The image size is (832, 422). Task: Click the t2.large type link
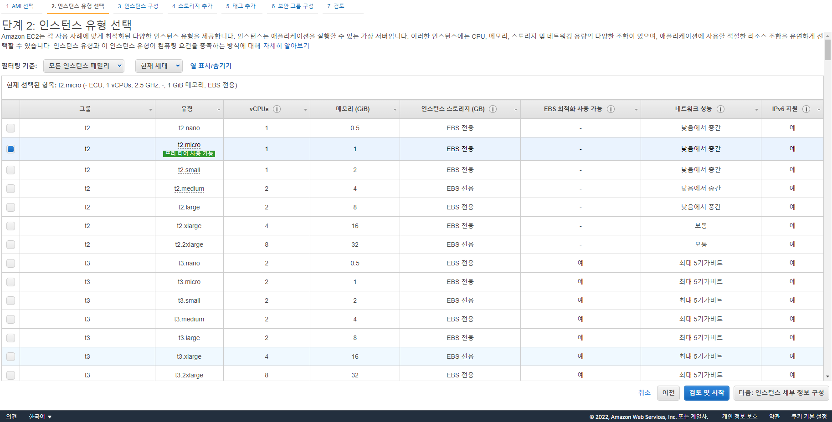click(189, 208)
